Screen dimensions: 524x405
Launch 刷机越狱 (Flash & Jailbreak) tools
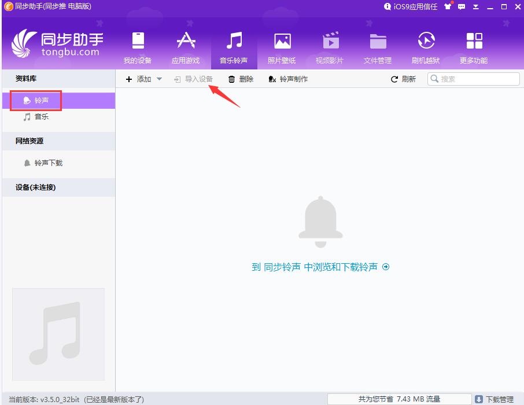tap(426, 46)
